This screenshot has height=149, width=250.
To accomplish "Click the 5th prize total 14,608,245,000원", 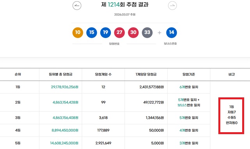I will point(64,143).
